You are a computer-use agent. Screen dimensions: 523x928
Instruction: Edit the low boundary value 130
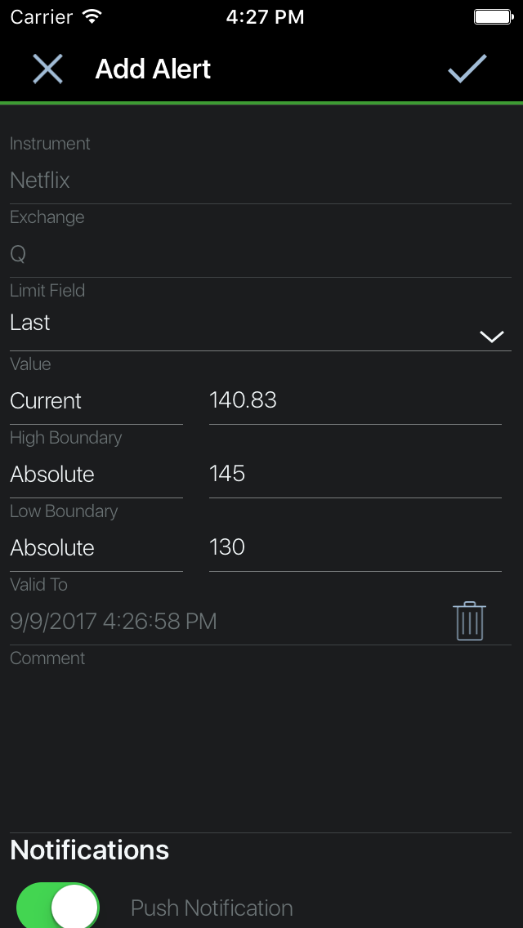coord(327,547)
